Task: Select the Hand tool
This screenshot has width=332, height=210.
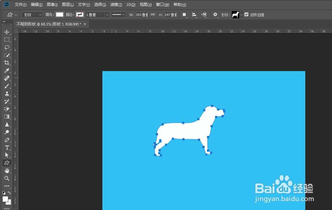Action: (7, 170)
